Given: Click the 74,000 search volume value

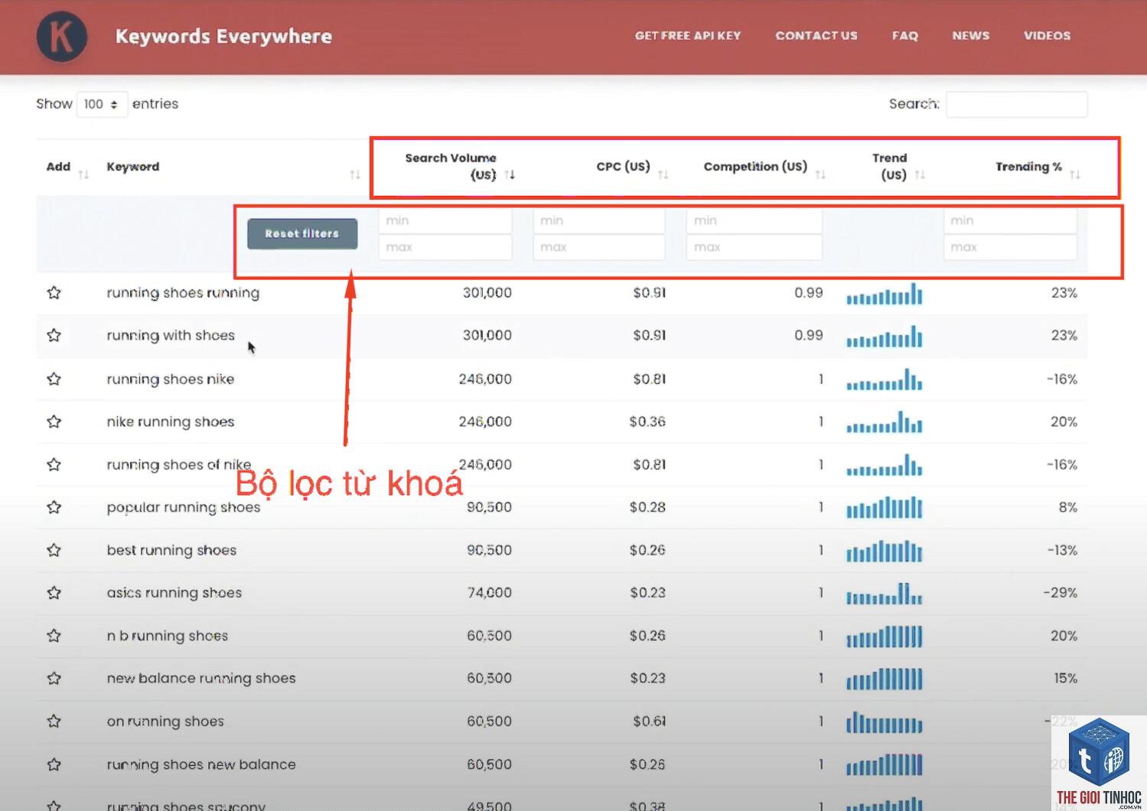Looking at the screenshot, I should [x=490, y=592].
